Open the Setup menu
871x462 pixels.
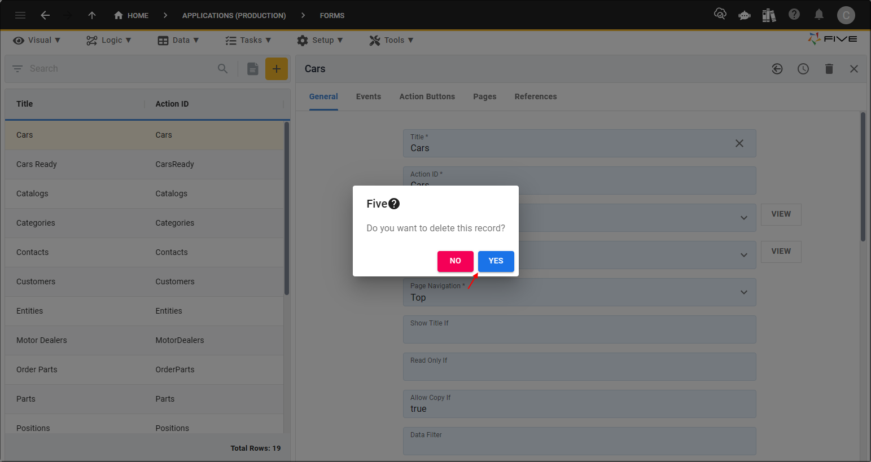pos(320,40)
